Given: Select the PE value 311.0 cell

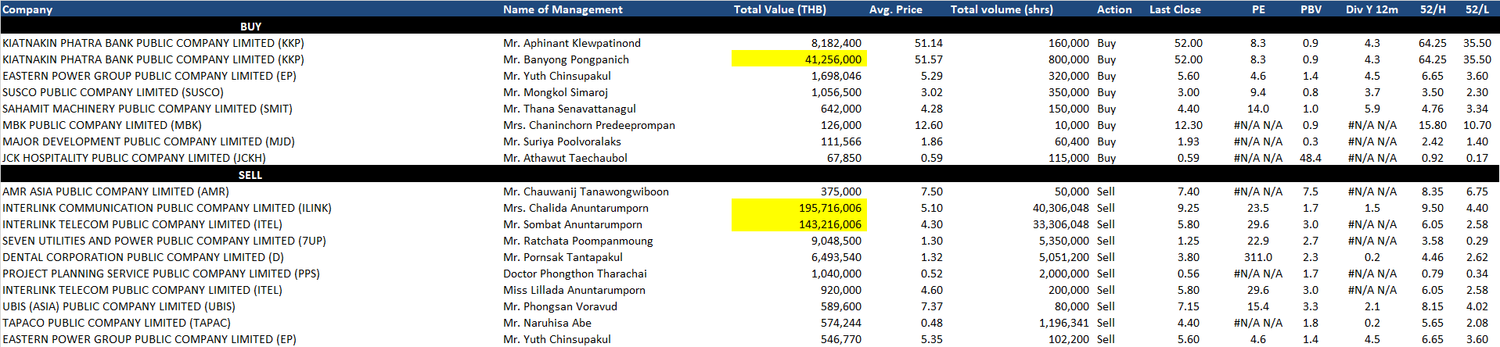Looking at the screenshot, I should 1257,257.
